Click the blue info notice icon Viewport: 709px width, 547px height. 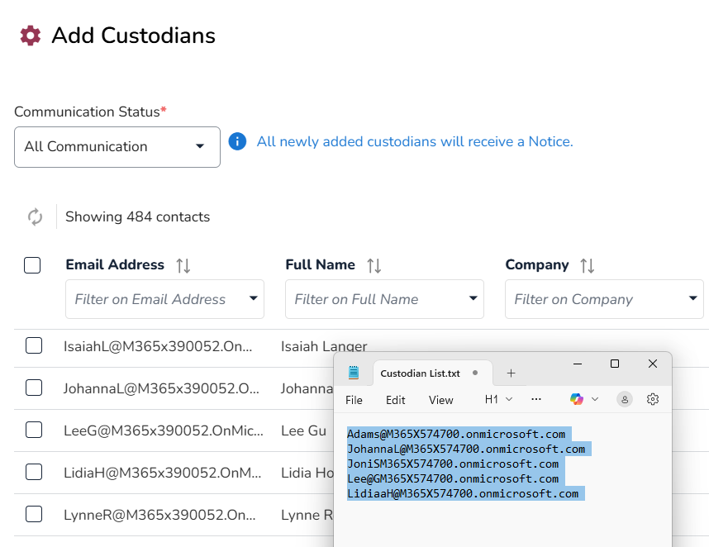[237, 141]
